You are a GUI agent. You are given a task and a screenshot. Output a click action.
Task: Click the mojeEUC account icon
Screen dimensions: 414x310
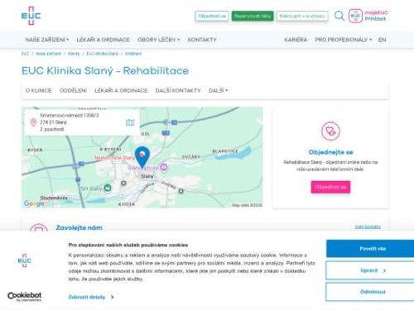coord(355,16)
